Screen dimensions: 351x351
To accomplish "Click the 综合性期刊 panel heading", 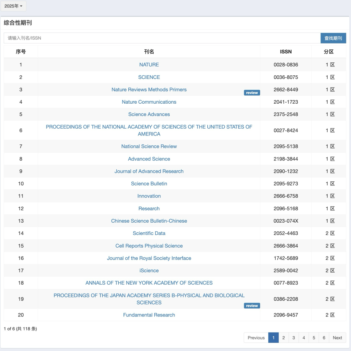I will (x=18, y=23).
